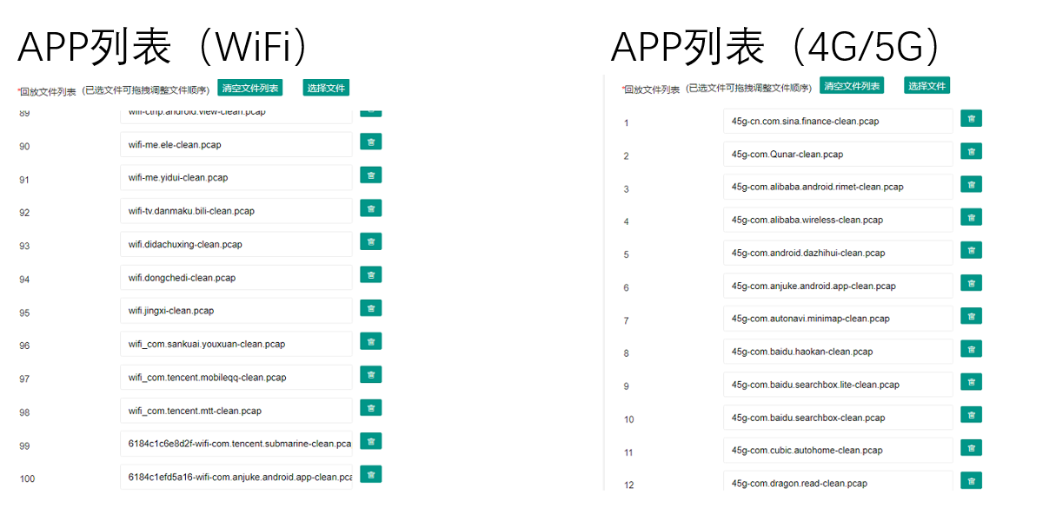The image size is (1056, 514).
Task: Click 清空文件列表 in WiFi list
Action: pyautogui.click(x=249, y=88)
